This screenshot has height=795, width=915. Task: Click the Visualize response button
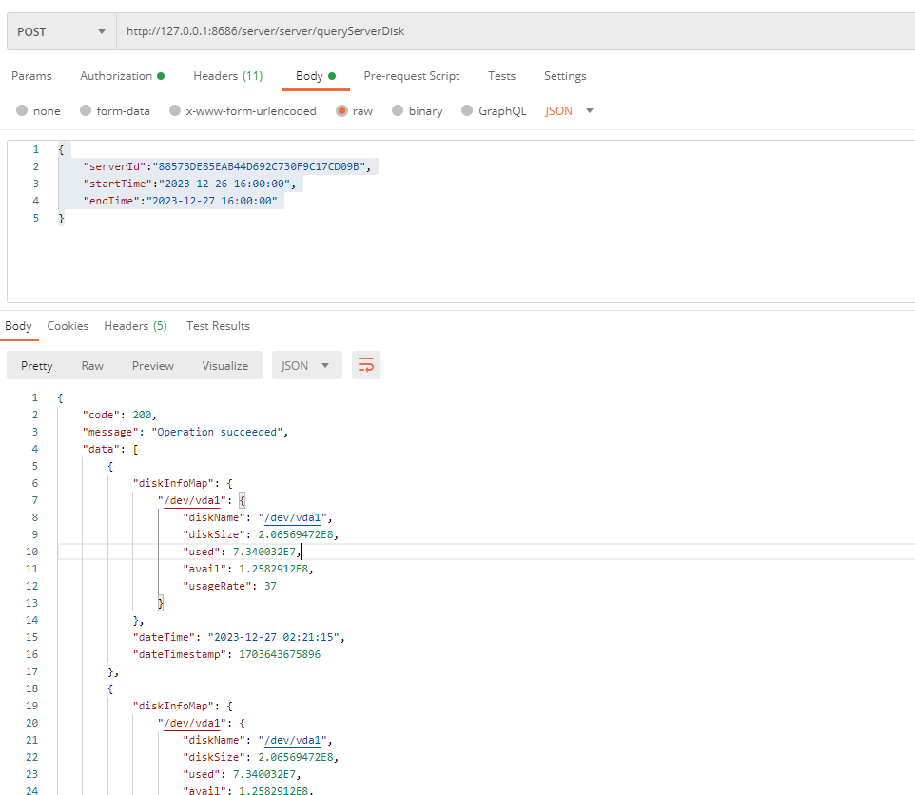[224, 365]
